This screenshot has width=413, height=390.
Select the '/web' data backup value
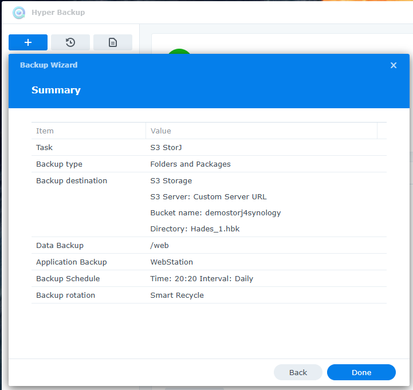pos(159,245)
